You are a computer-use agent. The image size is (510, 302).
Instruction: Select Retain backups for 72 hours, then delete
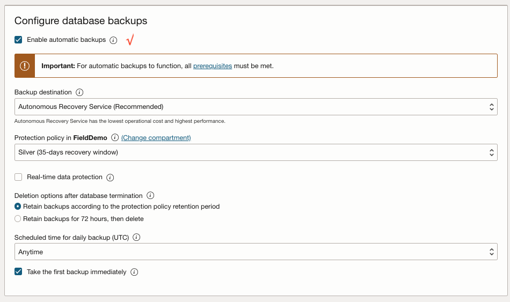[18, 219]
